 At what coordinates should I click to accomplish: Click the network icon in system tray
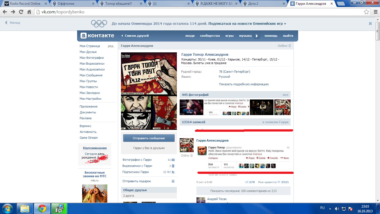[x=343, y=208]
